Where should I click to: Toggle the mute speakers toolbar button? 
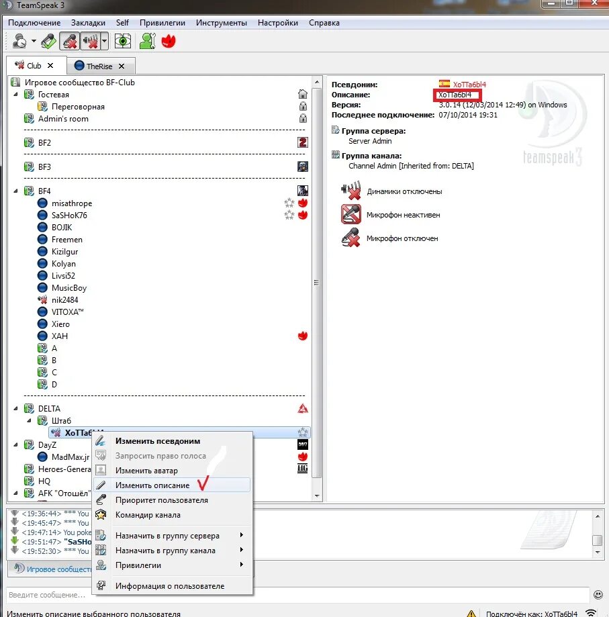pyautogui.click(x=90, y=41)
